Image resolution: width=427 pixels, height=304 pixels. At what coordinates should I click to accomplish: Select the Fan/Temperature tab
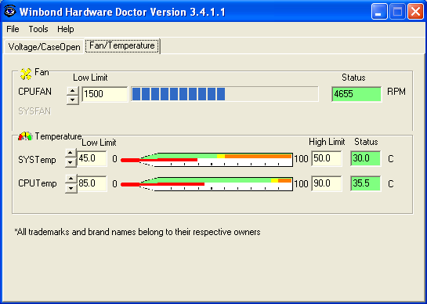click(x=122, y=45)
